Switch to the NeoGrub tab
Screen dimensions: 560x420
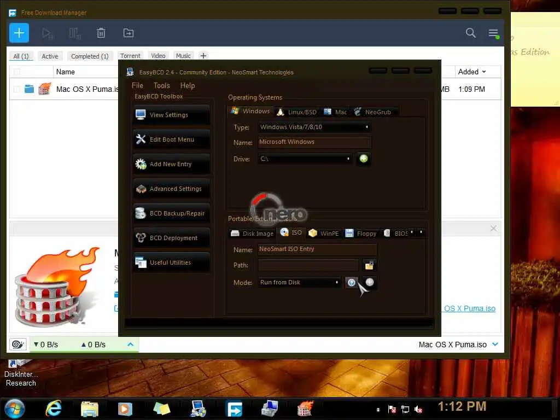coord(373,112)
